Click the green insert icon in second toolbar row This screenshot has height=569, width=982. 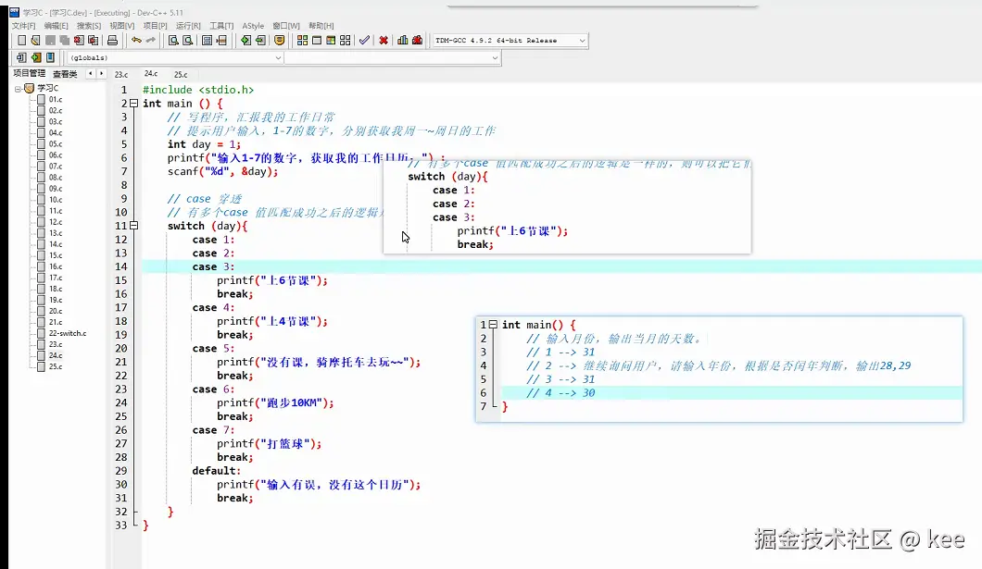coord(36,57)
